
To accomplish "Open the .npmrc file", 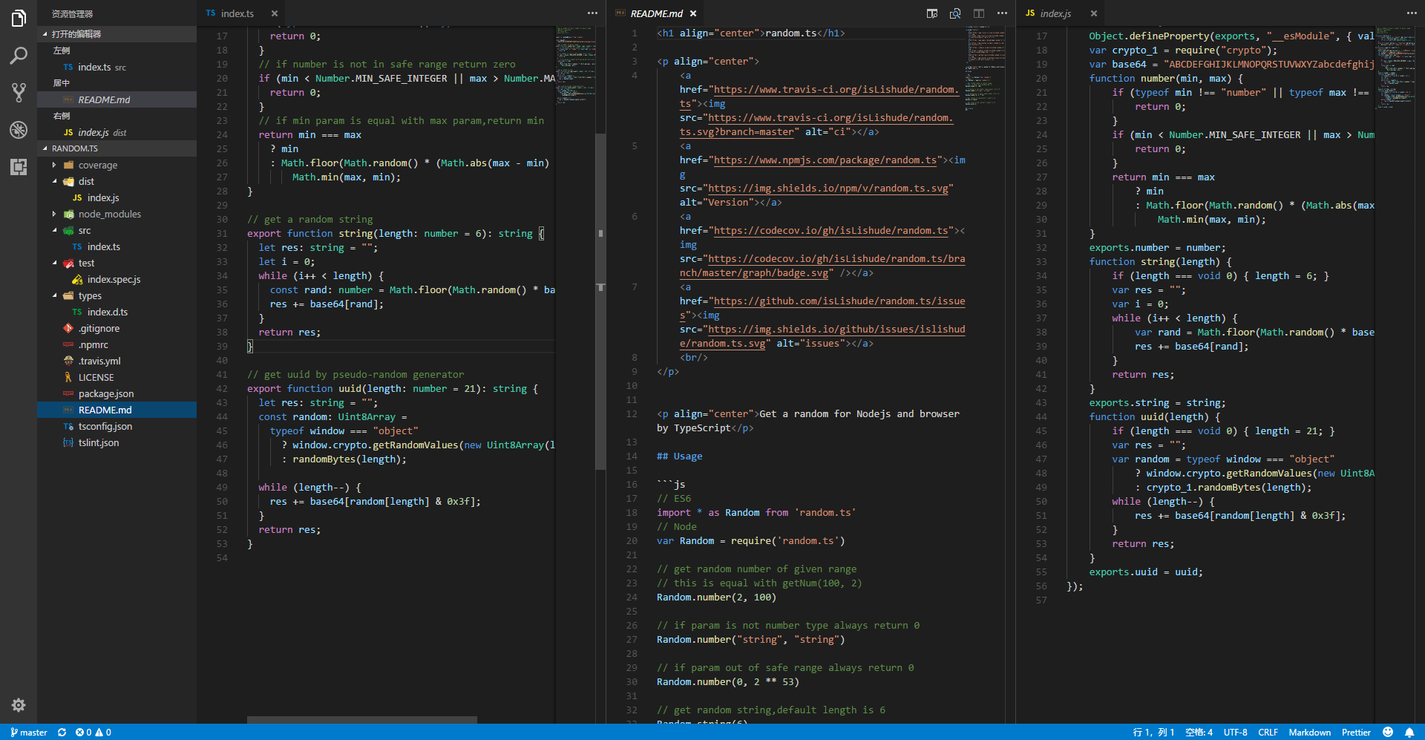I will [117, 344].
